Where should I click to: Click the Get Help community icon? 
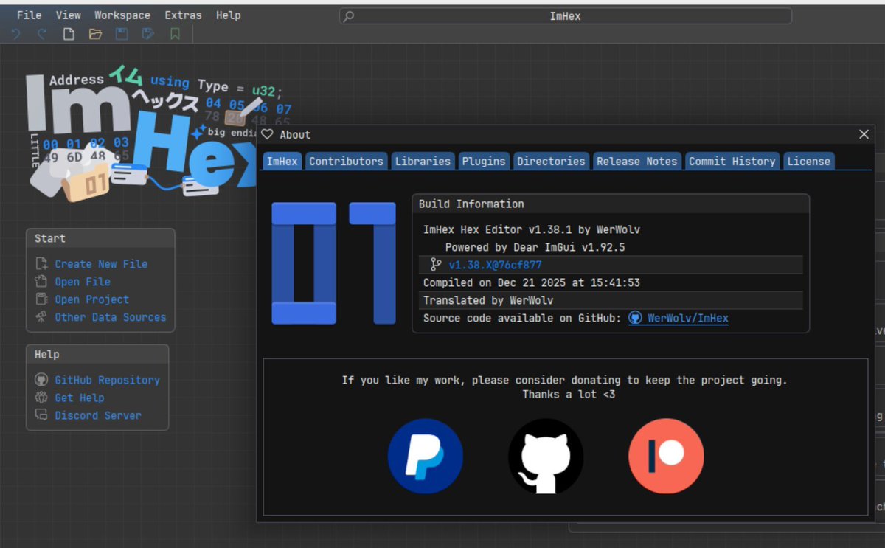[x=42, y=398]
